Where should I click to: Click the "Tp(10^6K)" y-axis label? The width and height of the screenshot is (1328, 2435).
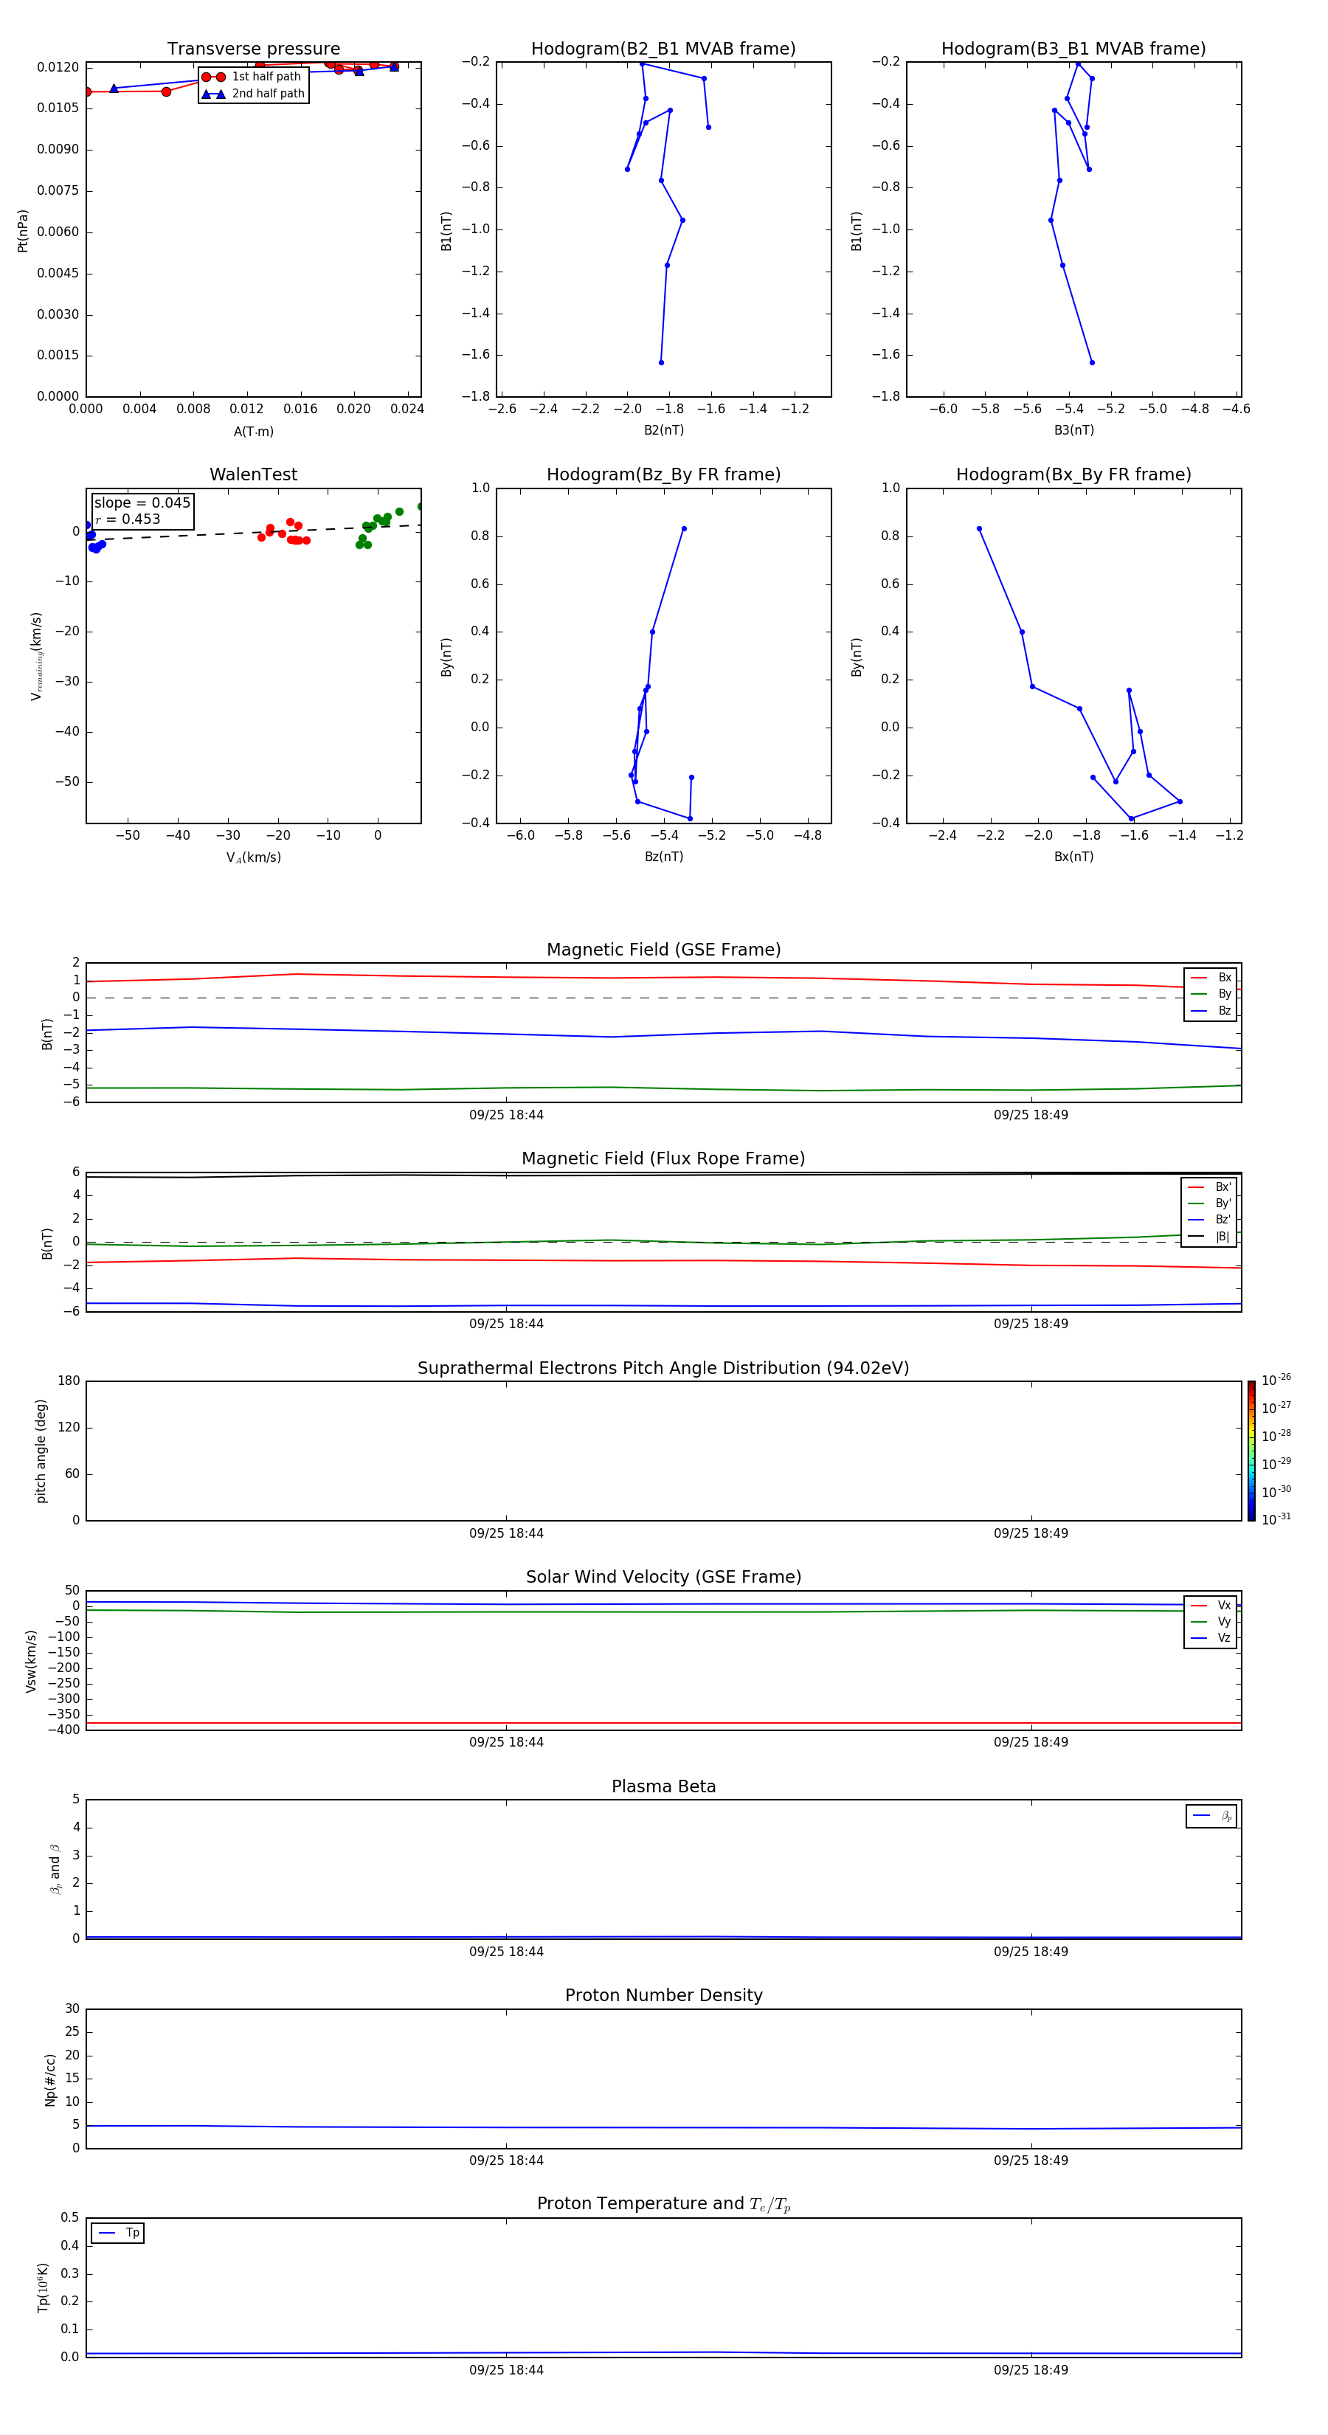click(x=43, y=2287)
